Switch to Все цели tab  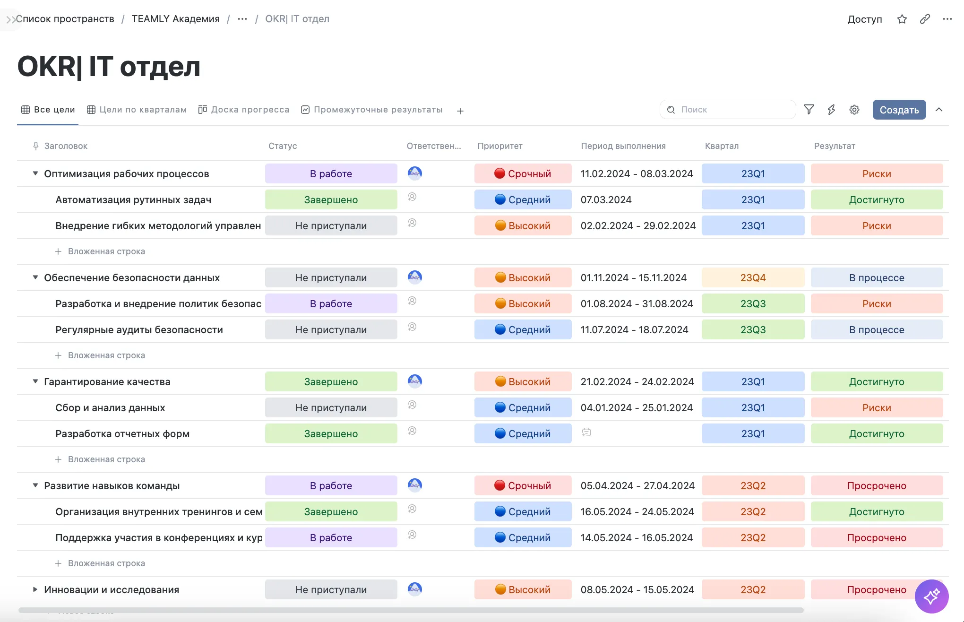pos(48,110)
